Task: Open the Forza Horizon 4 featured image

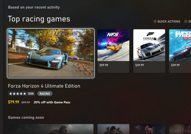Action: tap(51, 53)
